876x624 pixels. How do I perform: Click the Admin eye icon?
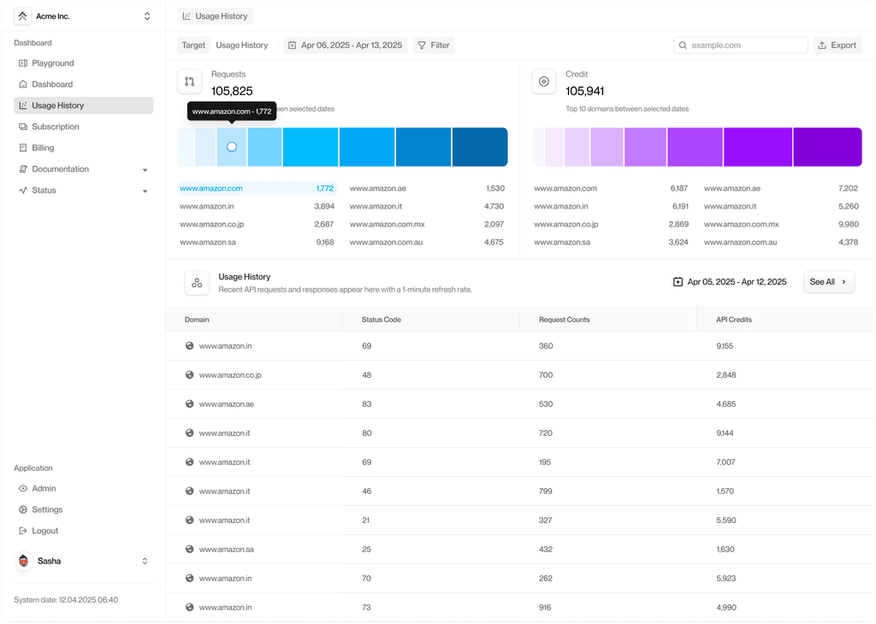click(23, 488)
